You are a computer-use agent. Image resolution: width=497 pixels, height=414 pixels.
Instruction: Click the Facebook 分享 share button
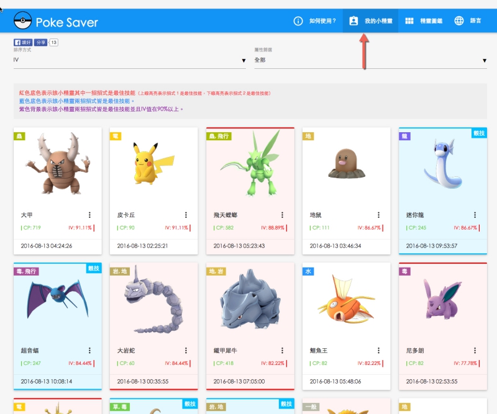(40, 42)
